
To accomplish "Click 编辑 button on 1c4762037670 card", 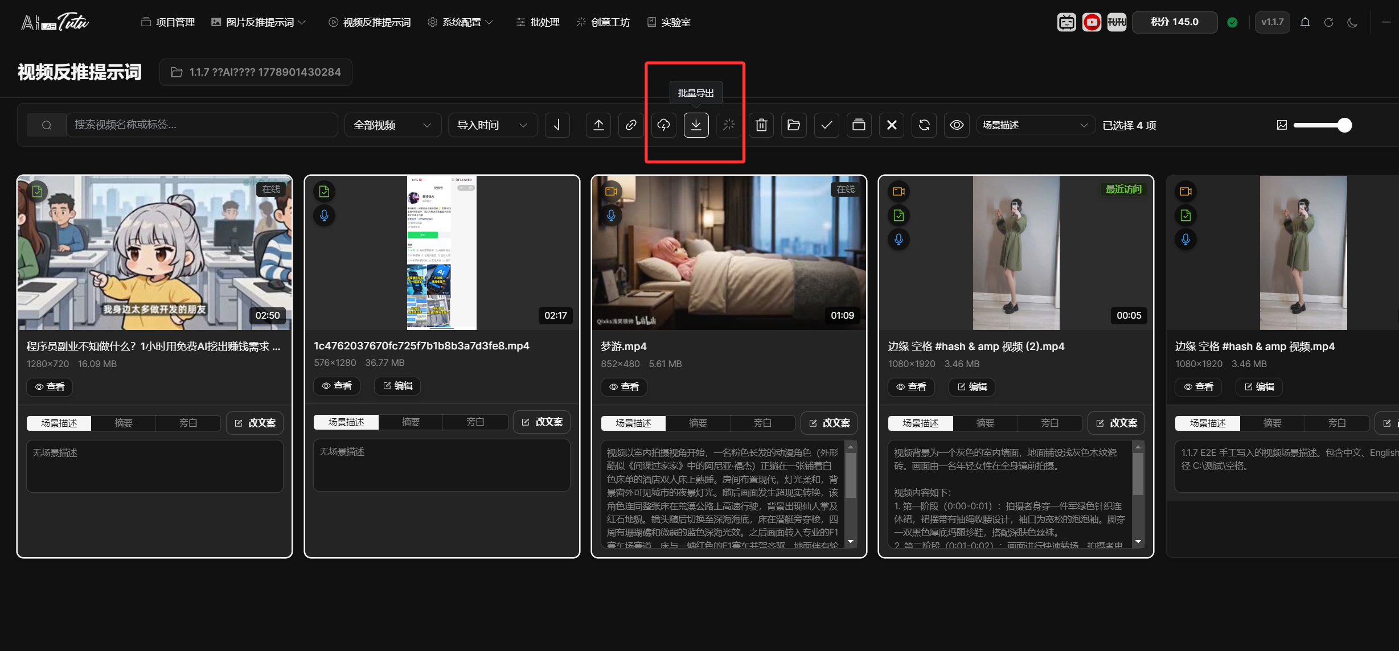I will point(397,386).
